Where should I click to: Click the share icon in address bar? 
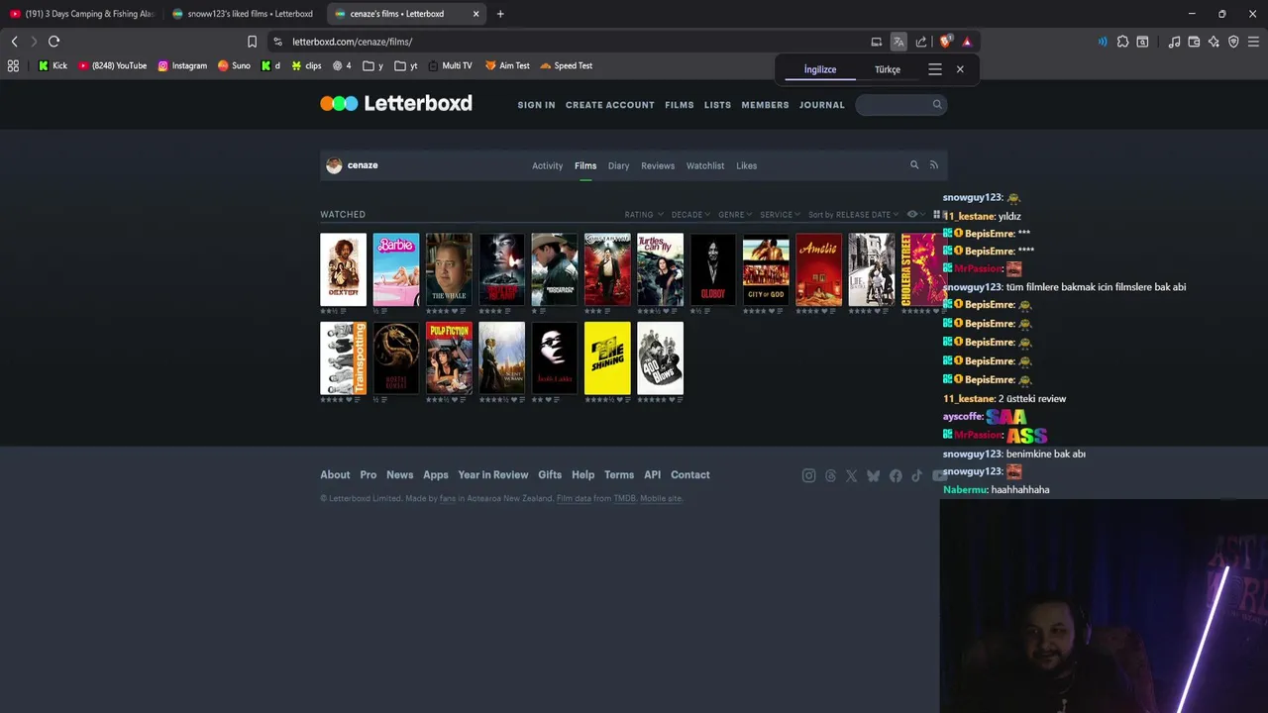coord(921,42)
